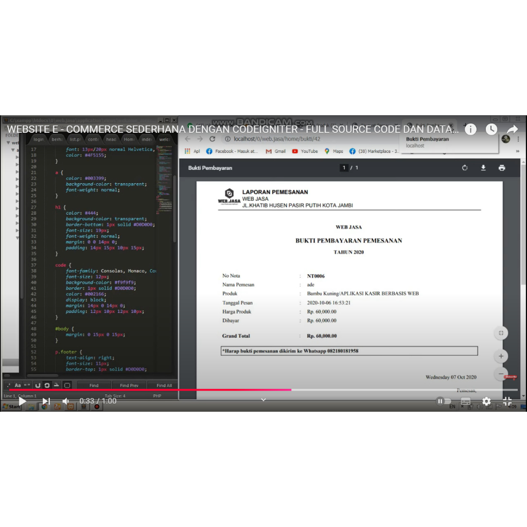Switch to berha tab in Sublime
This screenshot has height=527, width=527.
tap(57, 139)
